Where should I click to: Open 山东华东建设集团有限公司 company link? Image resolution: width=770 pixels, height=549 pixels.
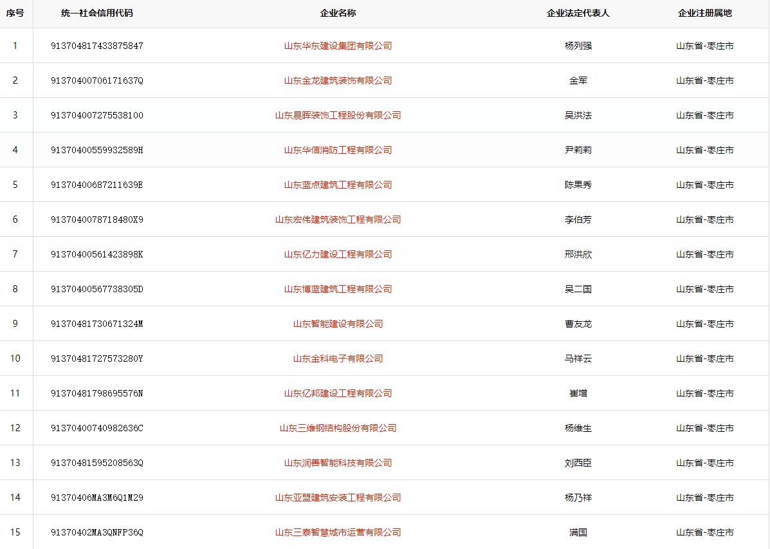[x=338, y=46]
